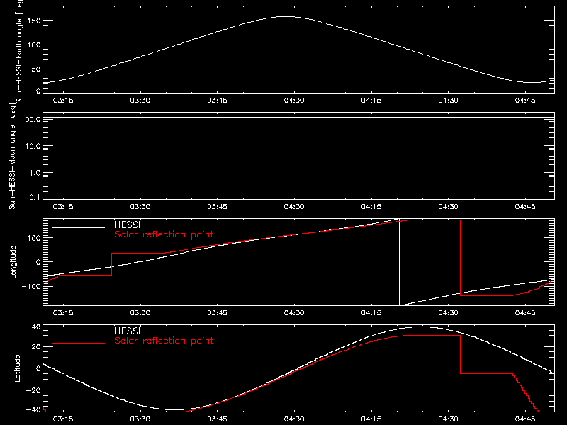Click the "50" tick on Earth angle axis
This screenshot has width=567, height=425.
coord(36,69)
